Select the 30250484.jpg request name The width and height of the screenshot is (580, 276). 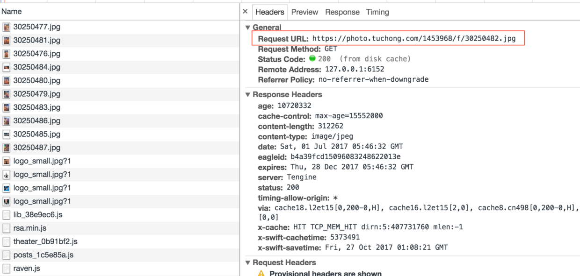pyautogui.click(x=37, y=67)
